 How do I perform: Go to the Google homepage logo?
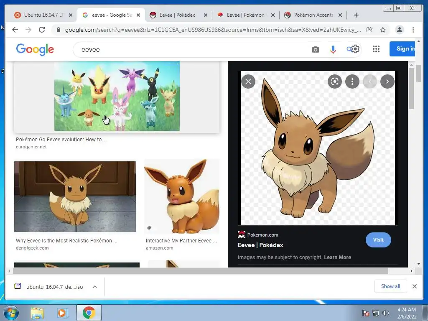point(35,49)
